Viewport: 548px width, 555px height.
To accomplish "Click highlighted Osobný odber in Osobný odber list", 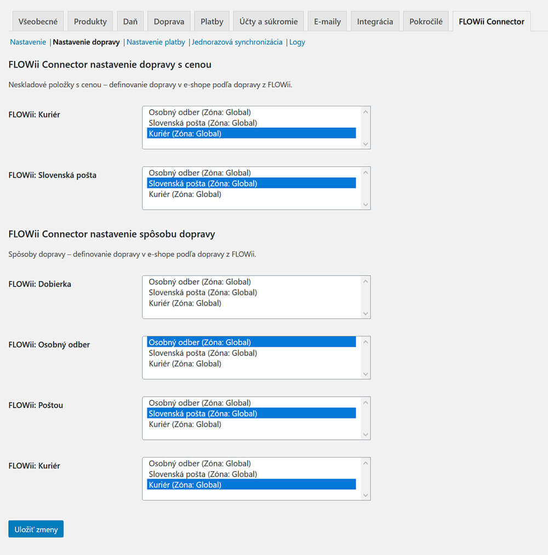I will tap(252, 342).
